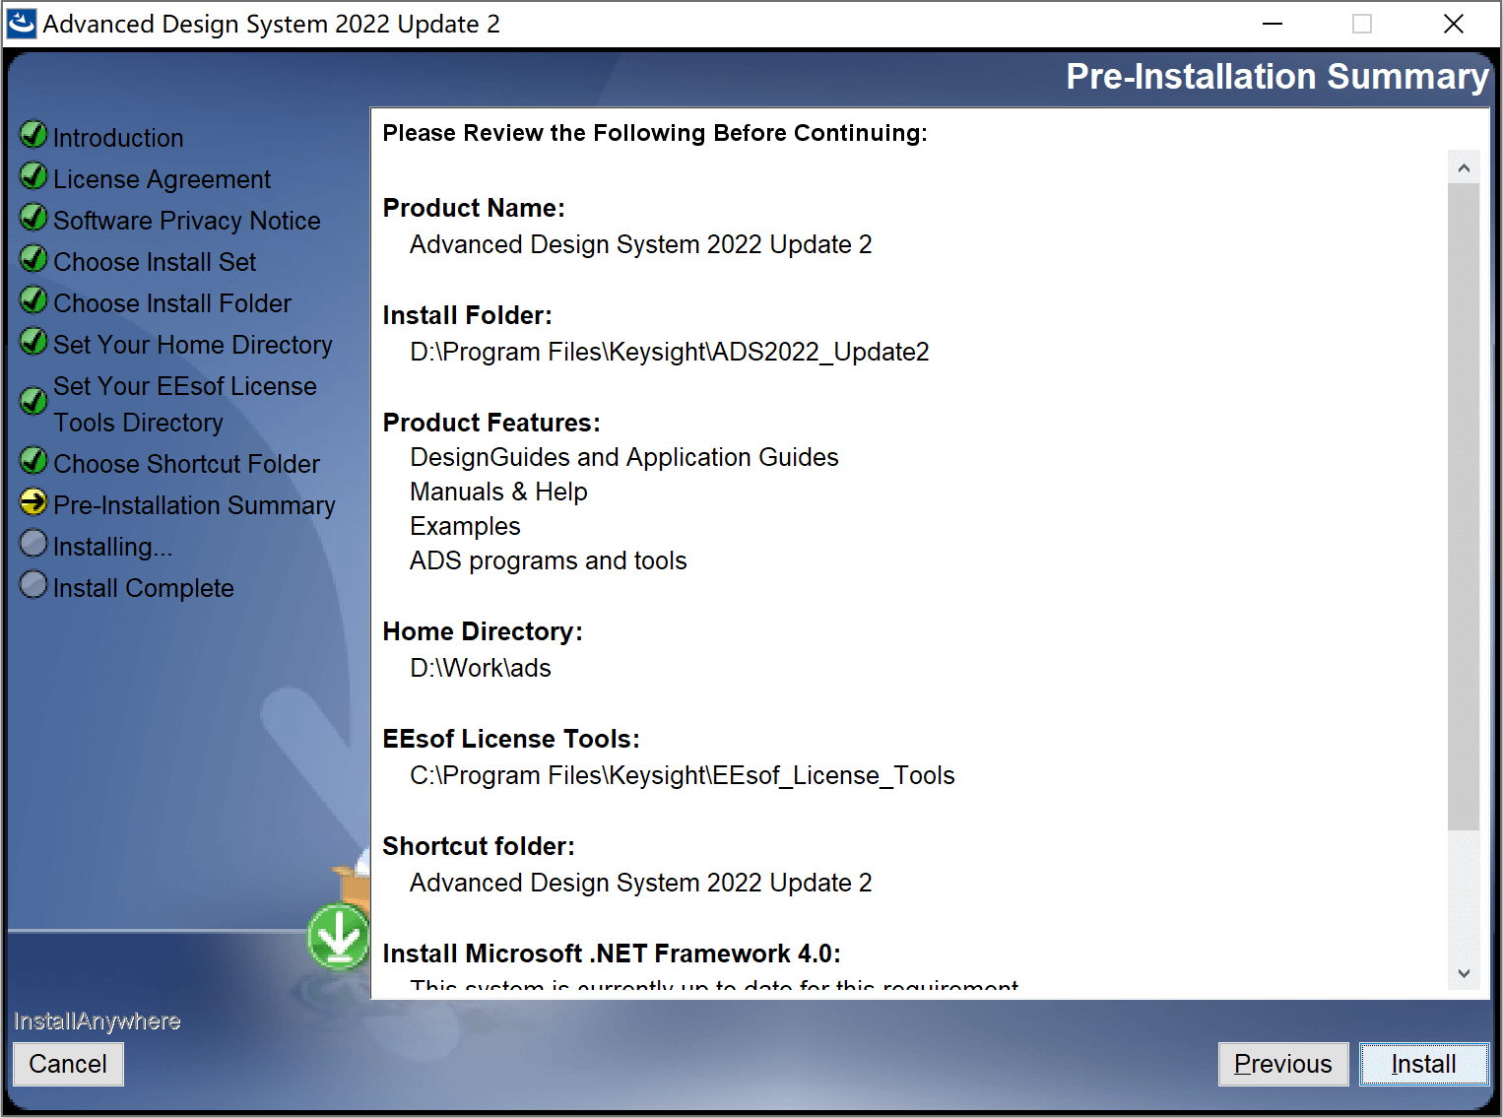Click the Choose Shortcut Folder checkmark icon

(x=33, y=461)
